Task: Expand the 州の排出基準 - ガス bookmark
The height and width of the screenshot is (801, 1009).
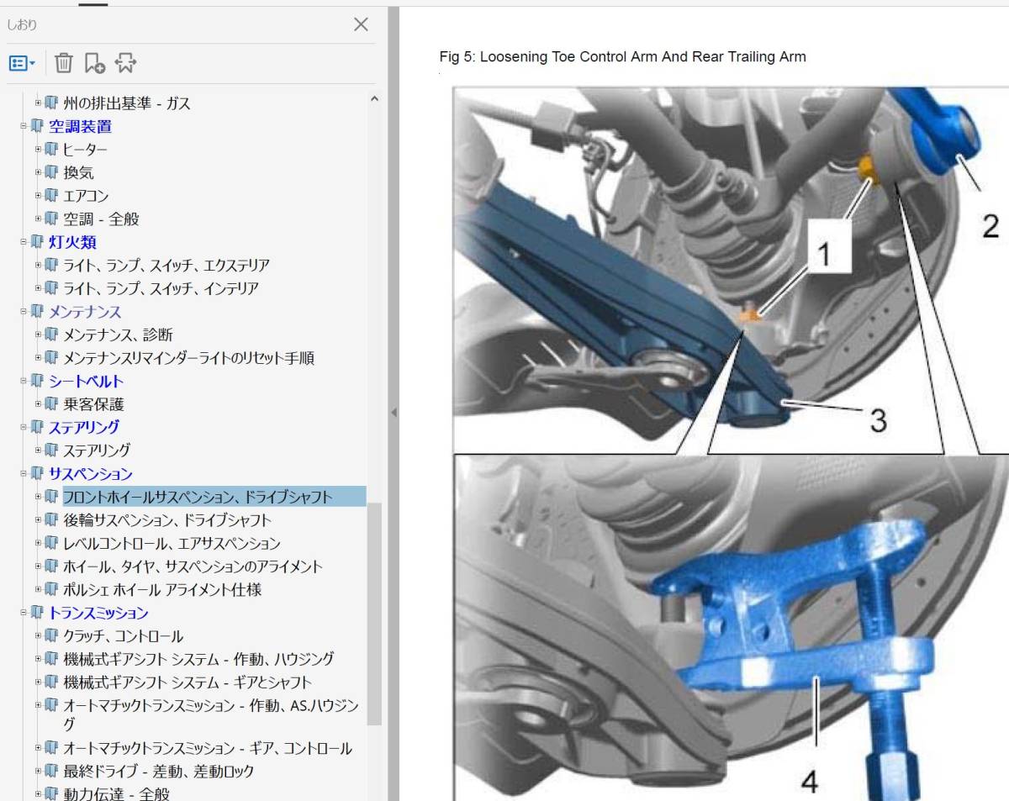Action: [38, 103]
